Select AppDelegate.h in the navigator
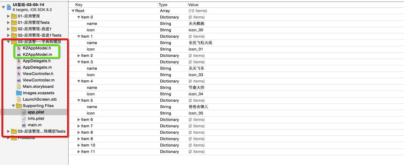Screen dimensions: 404x165 (x=37, y=61)
